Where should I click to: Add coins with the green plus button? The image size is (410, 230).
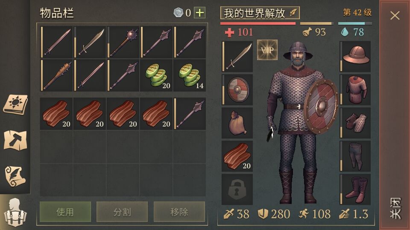199,12
